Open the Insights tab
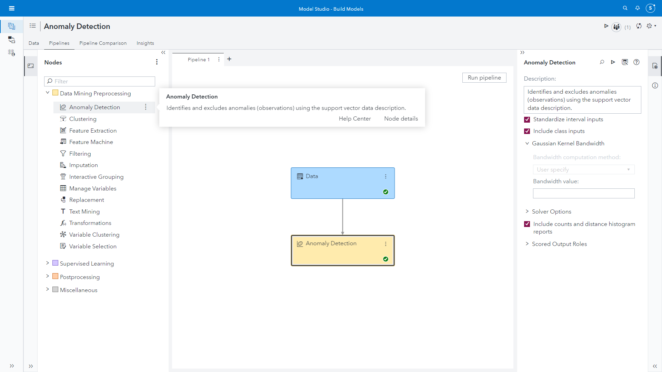Image resolution: width=662 pixels, height=372 pixels. 145,43
